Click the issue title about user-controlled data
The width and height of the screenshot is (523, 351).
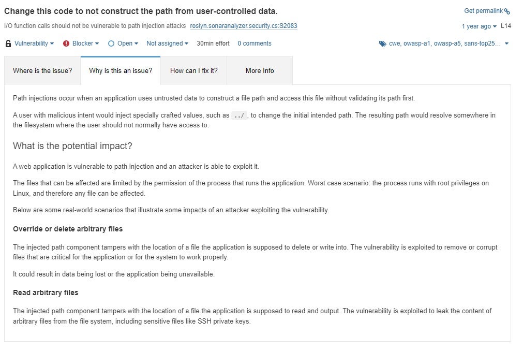point(141,11)
